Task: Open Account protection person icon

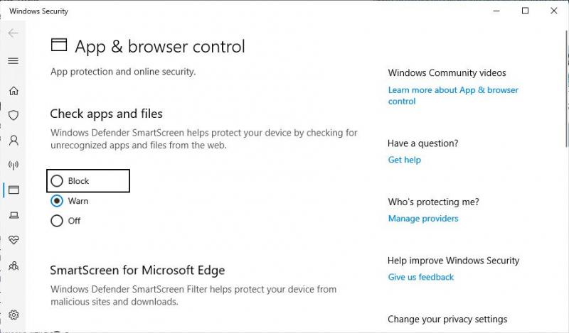Action: 13,141
